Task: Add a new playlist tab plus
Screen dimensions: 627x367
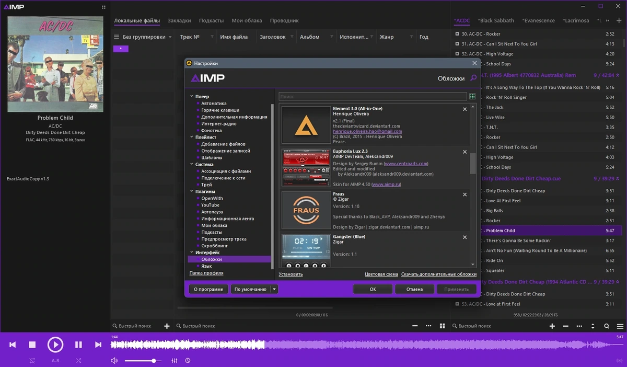Action: [619, 20]
